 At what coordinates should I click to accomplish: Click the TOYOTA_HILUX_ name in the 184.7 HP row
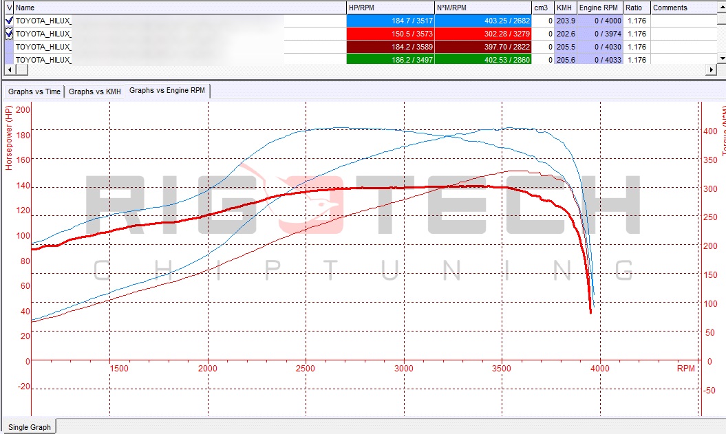click(43, 21)
